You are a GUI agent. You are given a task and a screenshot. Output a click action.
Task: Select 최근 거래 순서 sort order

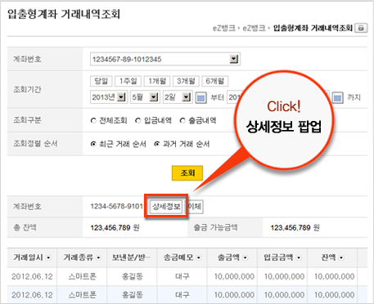[x=93, y=144]
